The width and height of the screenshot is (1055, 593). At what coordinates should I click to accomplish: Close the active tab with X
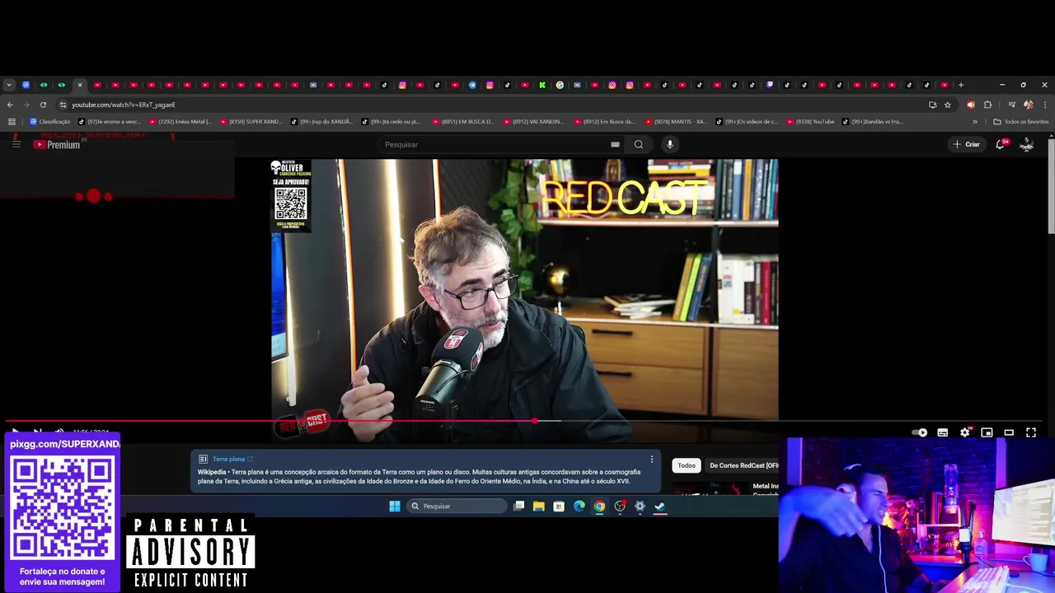(80, 85)
